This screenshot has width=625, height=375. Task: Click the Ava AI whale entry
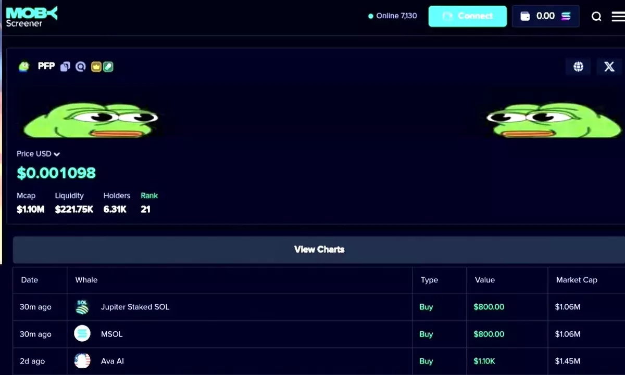tap(112, 361)
